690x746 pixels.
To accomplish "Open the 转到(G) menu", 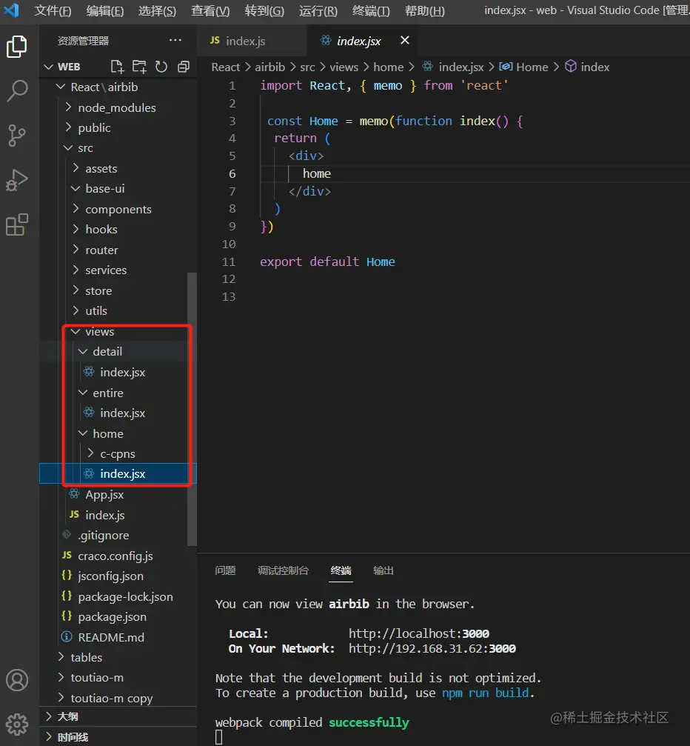I will coord(264,10).
